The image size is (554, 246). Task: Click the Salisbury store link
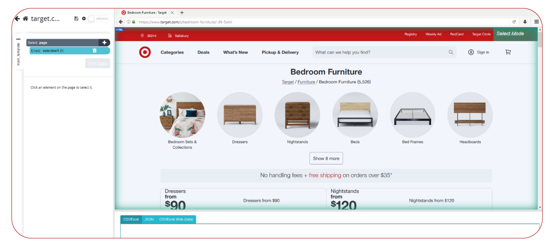178,35
